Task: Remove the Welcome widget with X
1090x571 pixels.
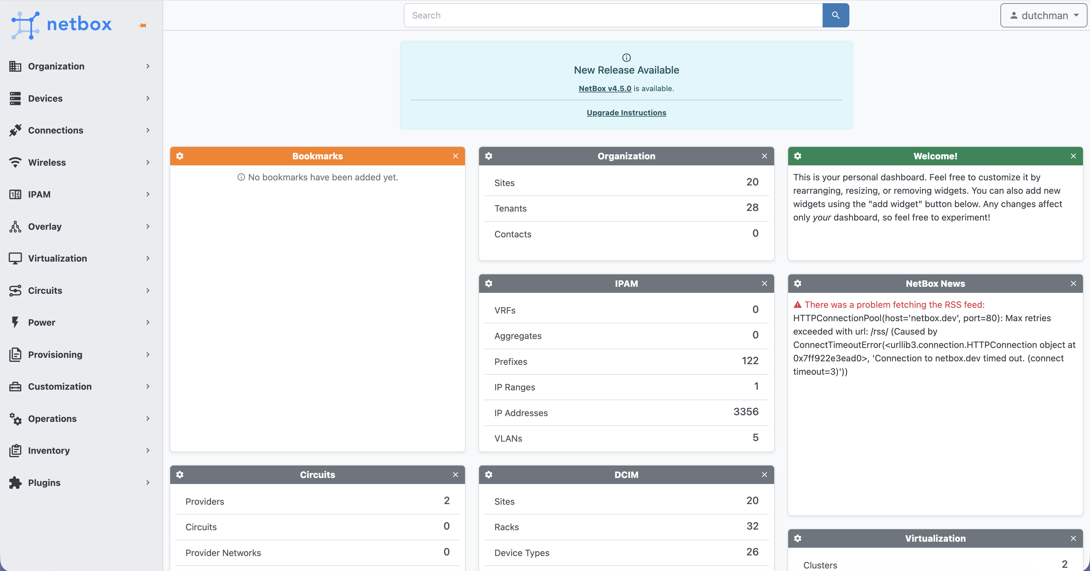Action: [x=1073, y=156]
